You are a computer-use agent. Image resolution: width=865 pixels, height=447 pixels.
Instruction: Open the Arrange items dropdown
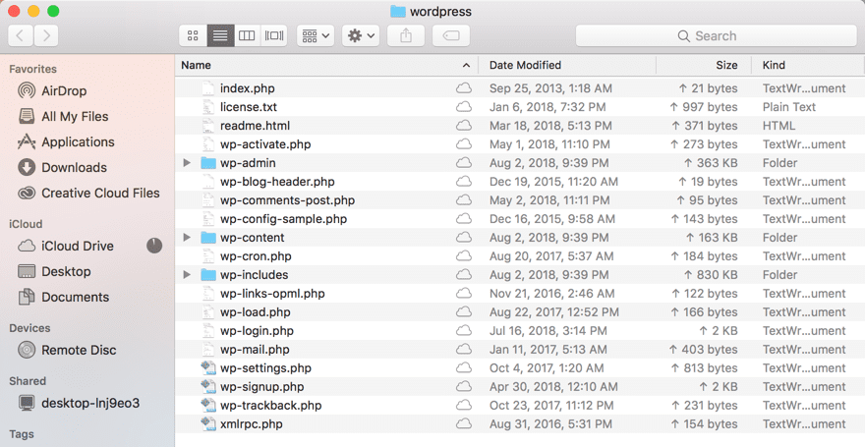316,35
